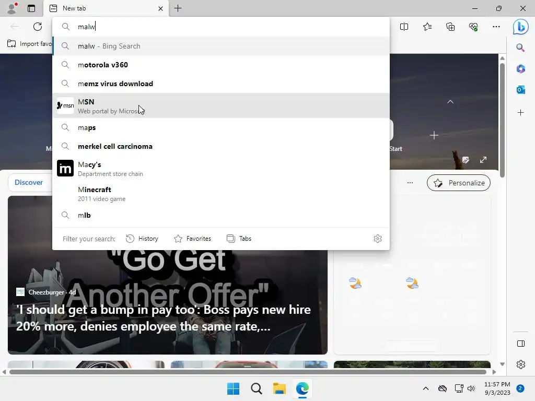Filter the search by Tabs

coord(239,239)
